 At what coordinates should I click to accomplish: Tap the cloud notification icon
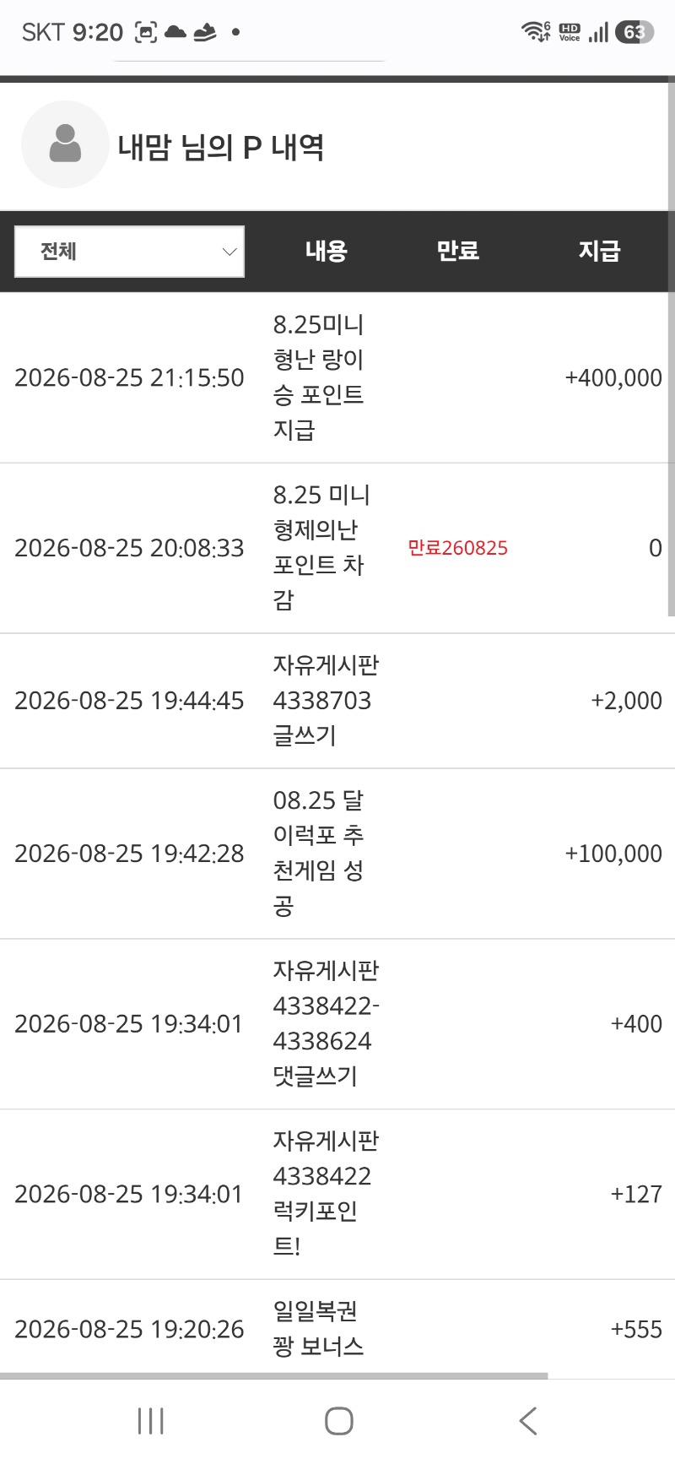(175, 32)
